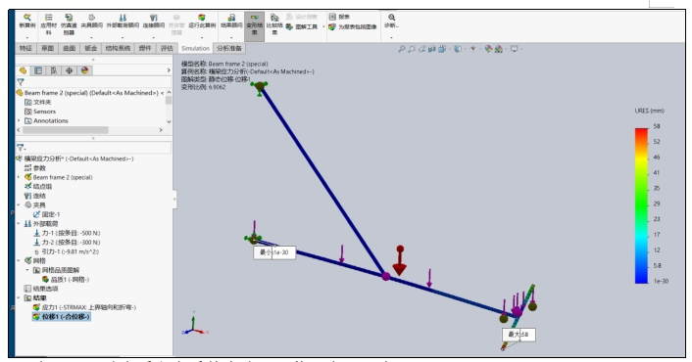The width and height of the screenshot is (692, 362).
Task: Open the 焊件 (Weldments) ribbon tab
Action: click(145, 49)
